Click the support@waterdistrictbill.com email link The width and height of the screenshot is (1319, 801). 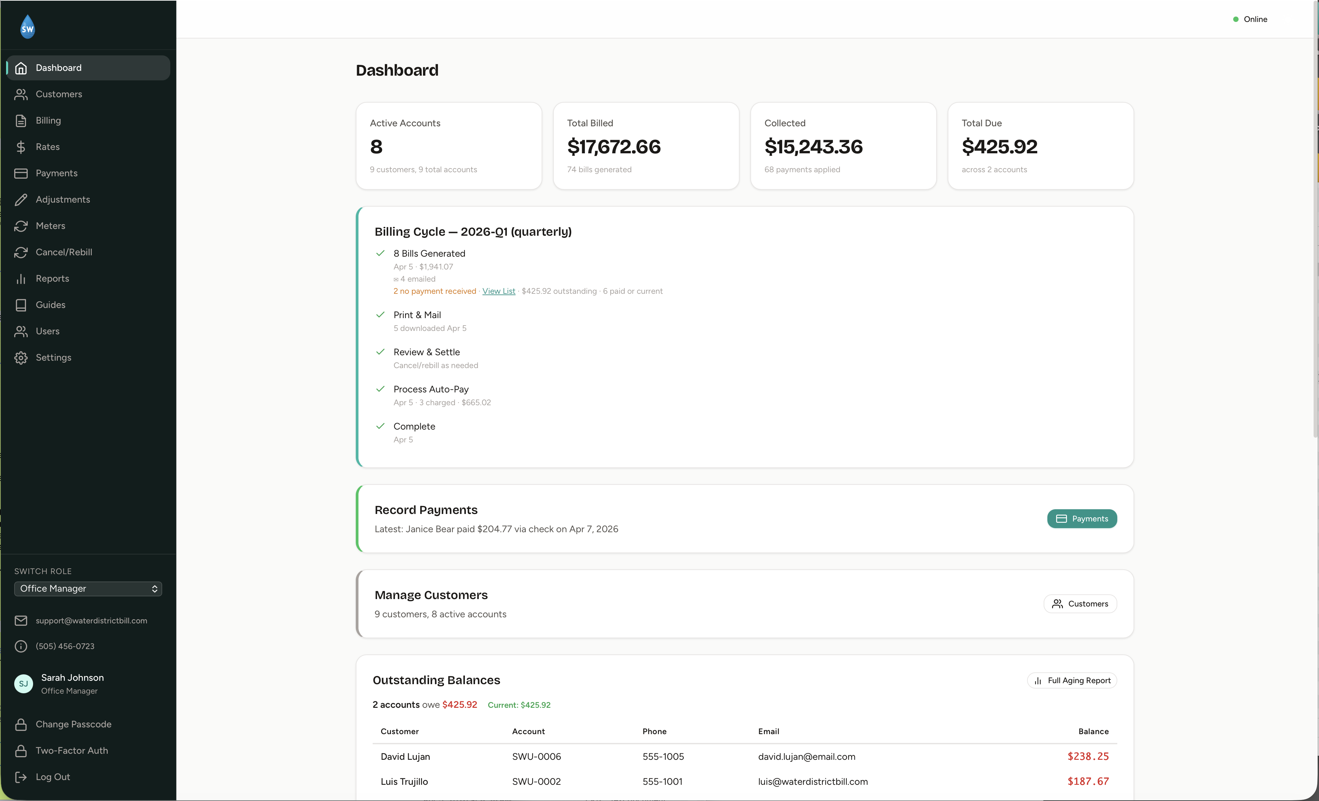tap(92, 621)
